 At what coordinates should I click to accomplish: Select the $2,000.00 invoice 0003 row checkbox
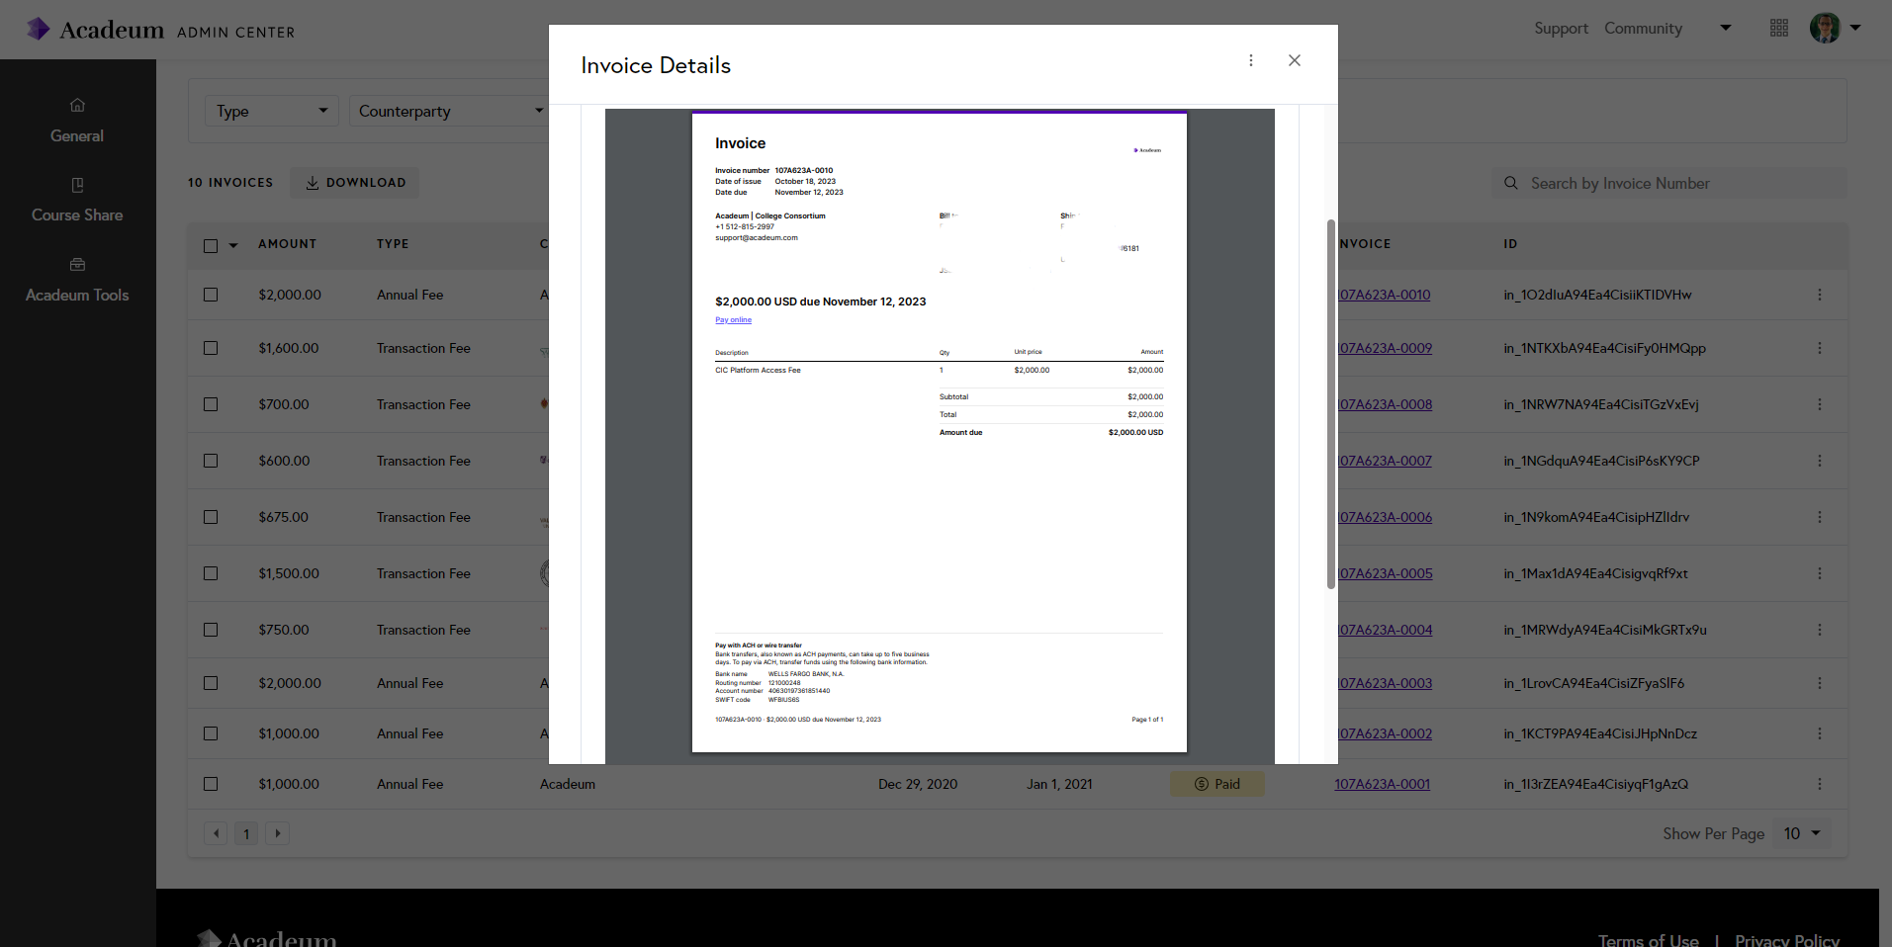click(211, 683)
